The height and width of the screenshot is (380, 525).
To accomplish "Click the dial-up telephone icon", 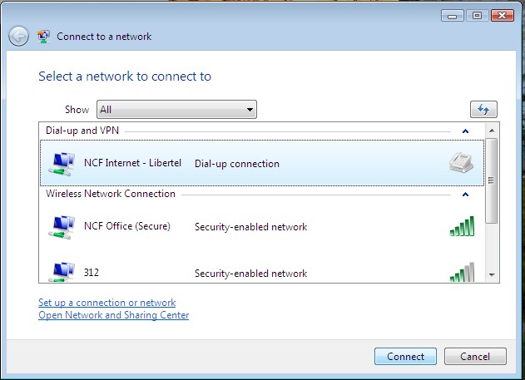I will 461,163.
